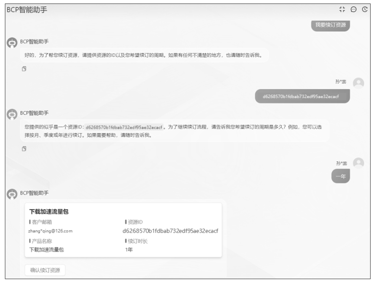Click the 续订时长 value 1年

pos(129,249)
